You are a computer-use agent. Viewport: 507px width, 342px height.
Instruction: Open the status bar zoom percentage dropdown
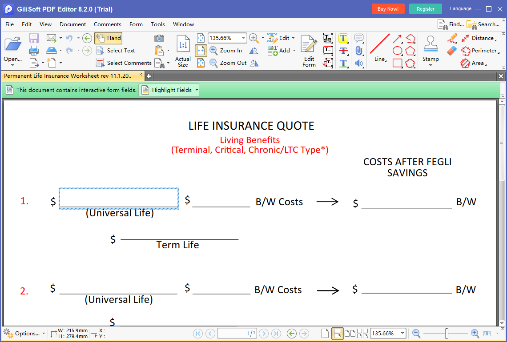click(x=402, y=333)
